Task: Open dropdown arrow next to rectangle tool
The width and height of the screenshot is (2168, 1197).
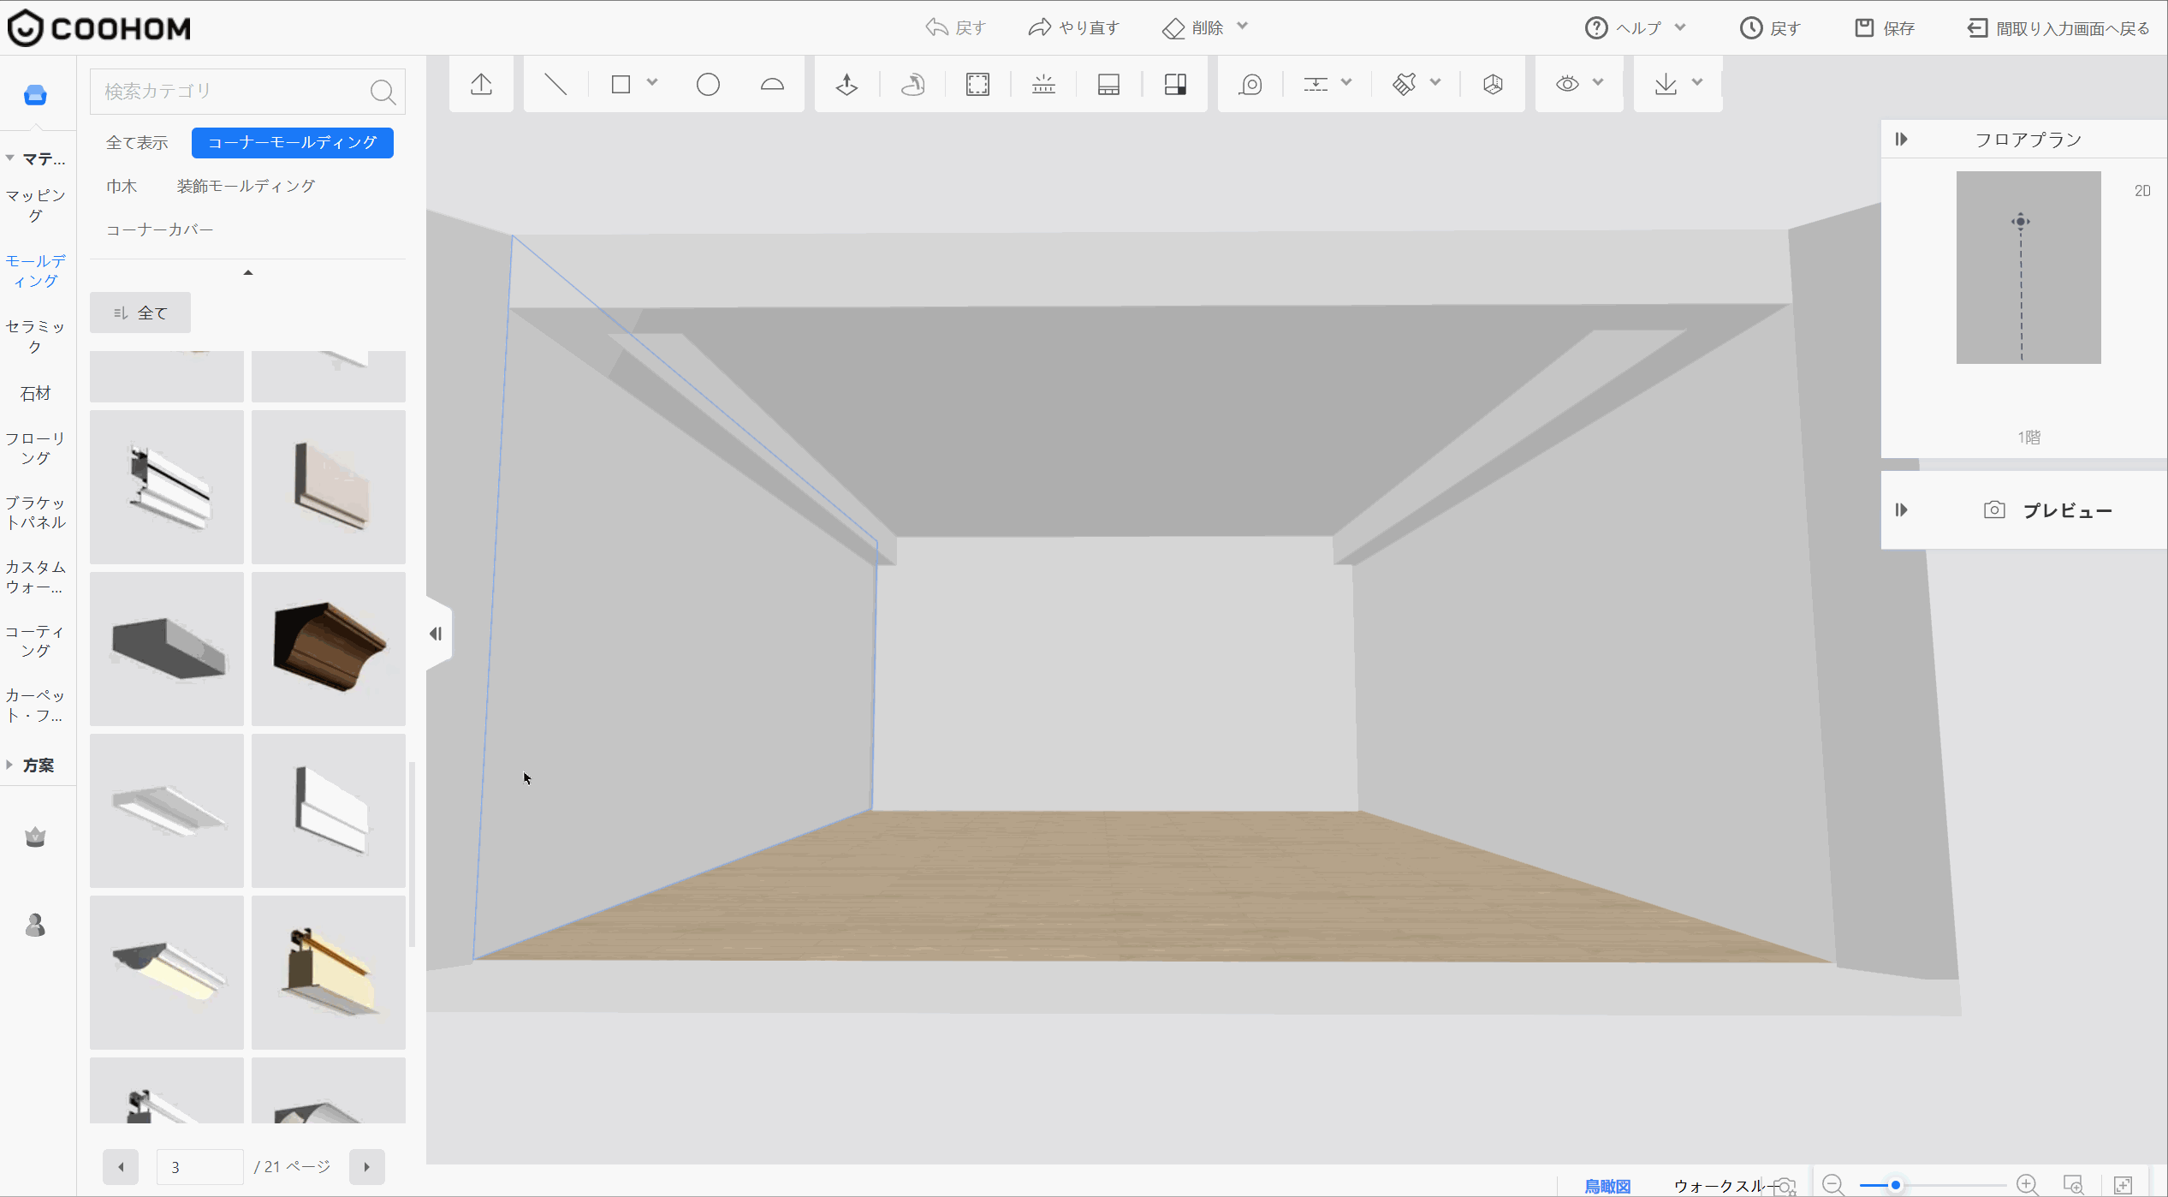Action: point(652,82)
